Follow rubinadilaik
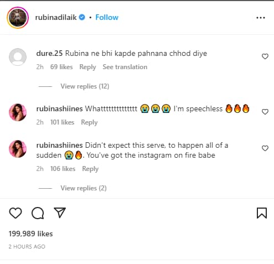 click(107, 17)
